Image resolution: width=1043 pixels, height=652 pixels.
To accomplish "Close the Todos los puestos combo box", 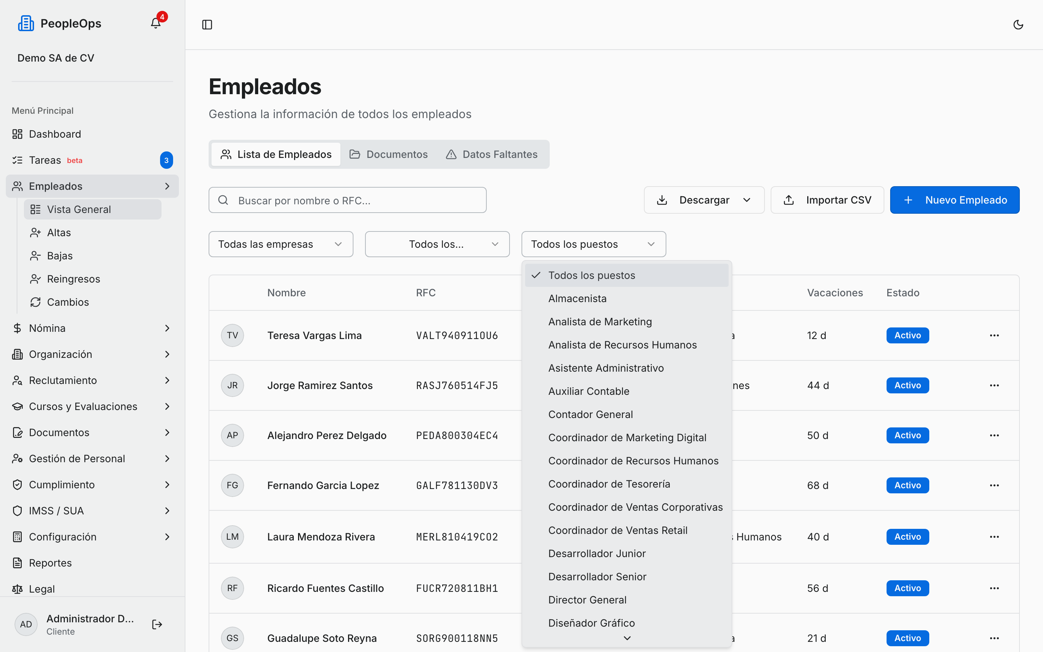I will click(x=594, y=244).
